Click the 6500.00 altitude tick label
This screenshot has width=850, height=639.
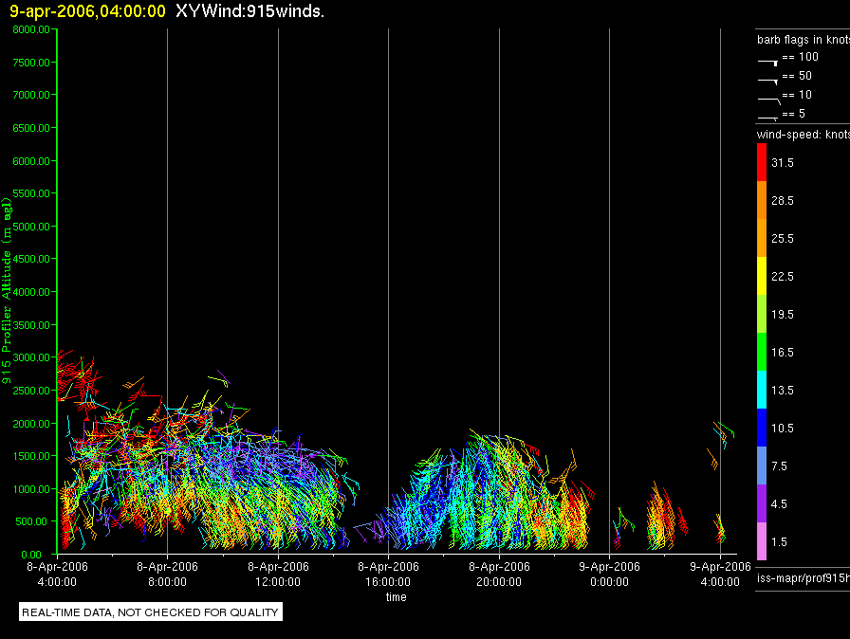tap(31, 128)
